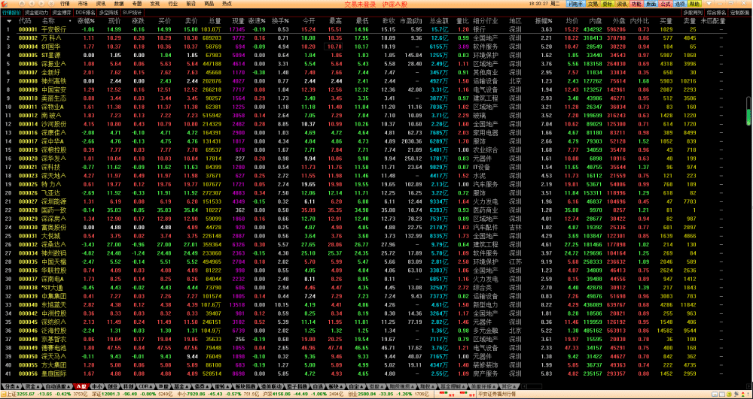Open the 数据 menu
Image resolution: width=753 pixels, height=399 pixels.
pos(119,3)
